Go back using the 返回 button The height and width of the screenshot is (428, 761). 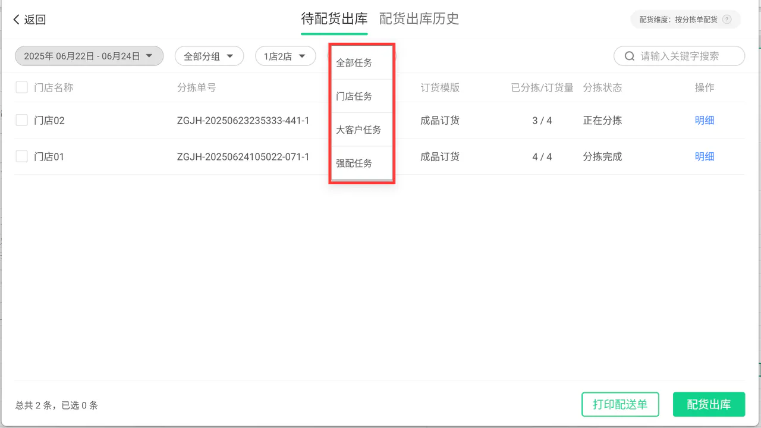(30, 20)
